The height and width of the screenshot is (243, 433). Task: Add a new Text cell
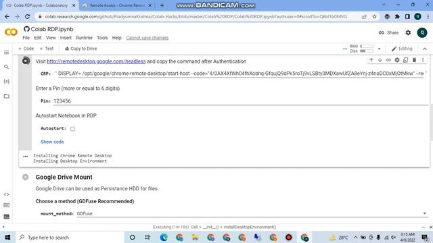pyautogui.click(x=47, y=49)
